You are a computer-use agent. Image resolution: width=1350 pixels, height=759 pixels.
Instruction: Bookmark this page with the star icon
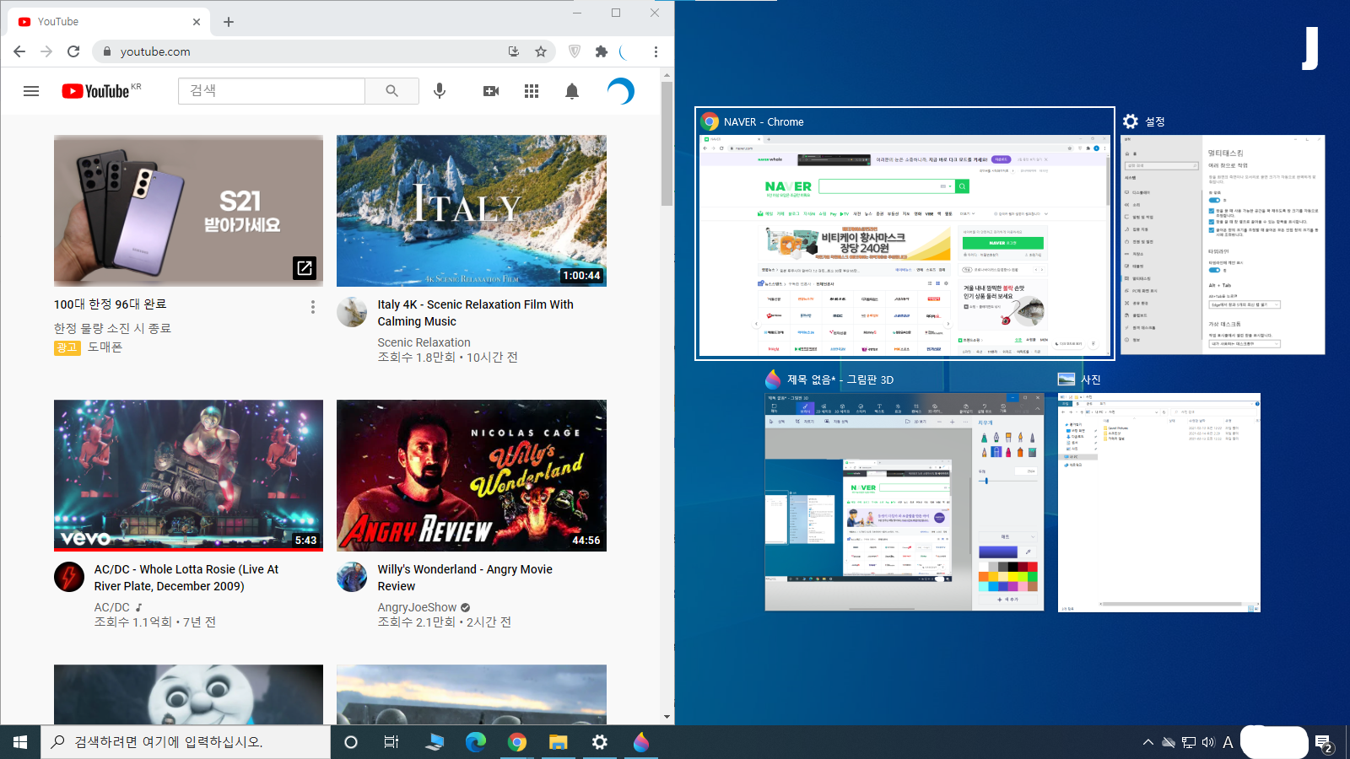(541, 51)
